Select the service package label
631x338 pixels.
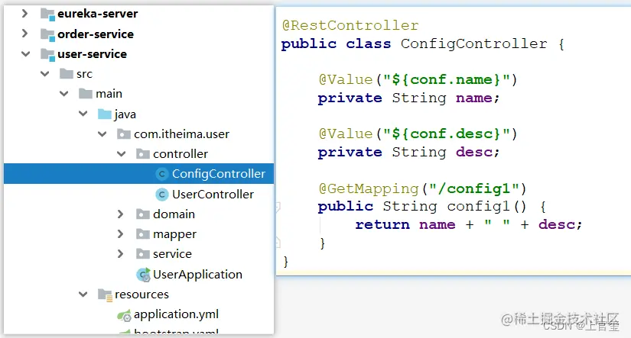(x=172, y=254)
